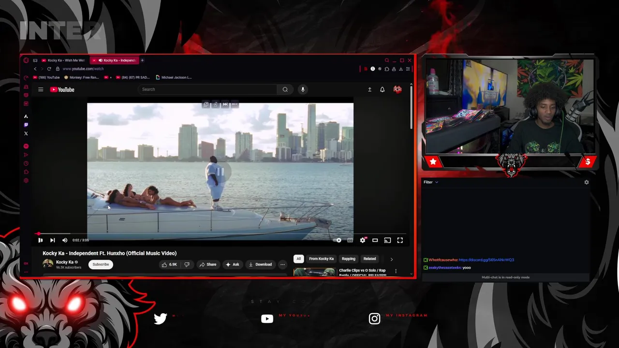Search with voice microphone button

(x=303, y=89)
